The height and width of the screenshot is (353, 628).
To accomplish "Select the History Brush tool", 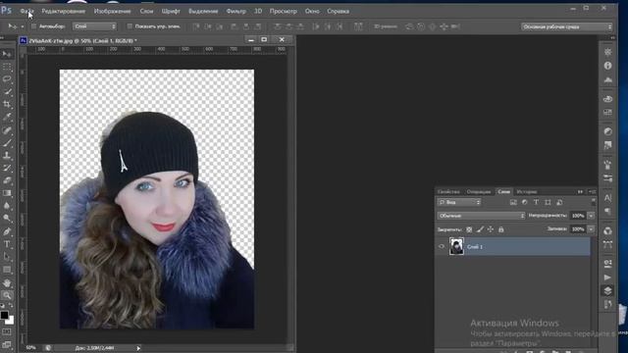I will coord(7,168).
